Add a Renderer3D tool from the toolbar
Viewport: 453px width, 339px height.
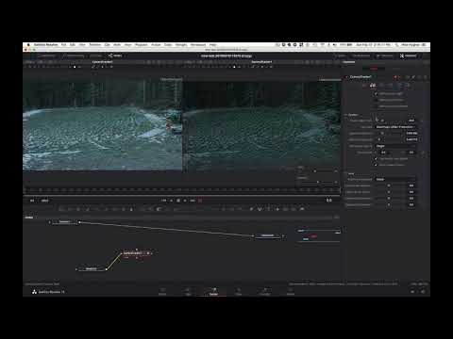pyautogui.click(x=302, y=209)
